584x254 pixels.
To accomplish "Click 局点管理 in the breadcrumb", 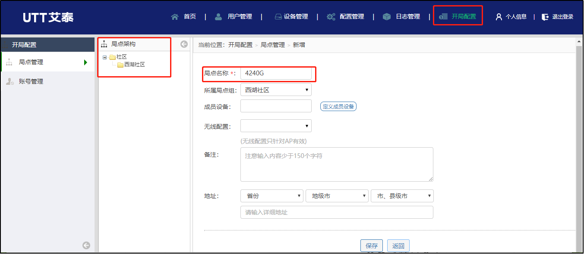I will pos(273,45).
